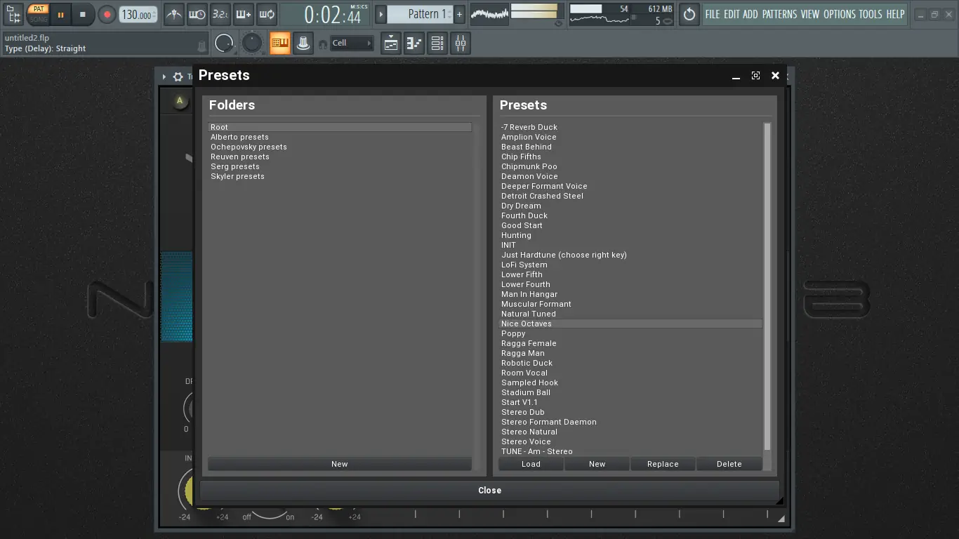Open the Mixer view icon
Viewport: 959px width, 539px height.
coord(461,44)
